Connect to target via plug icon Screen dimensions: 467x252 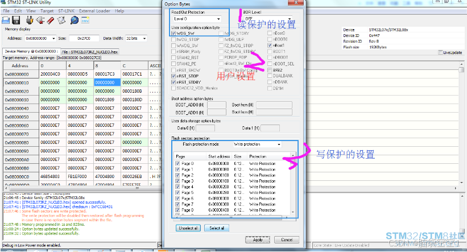(x=30, y=20)
